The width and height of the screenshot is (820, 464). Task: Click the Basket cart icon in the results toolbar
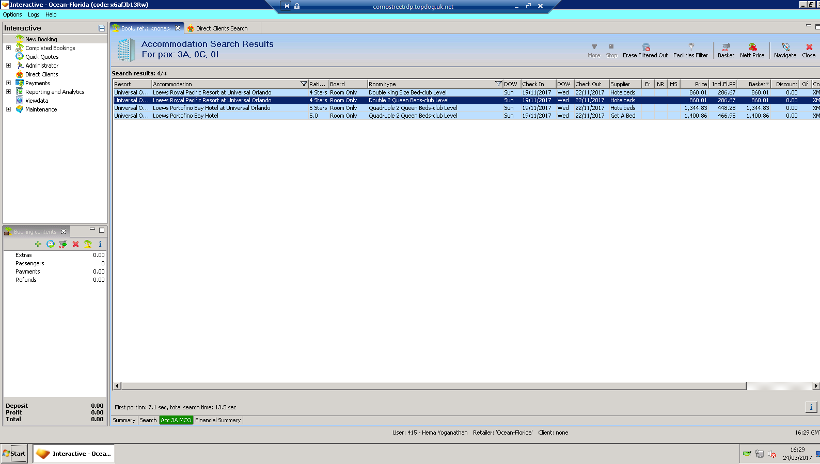(x=726, y=46)
